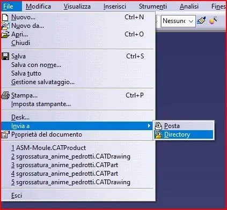Click the Directory folder icon in submenu

pyautogui.click(x=158, y=134)
